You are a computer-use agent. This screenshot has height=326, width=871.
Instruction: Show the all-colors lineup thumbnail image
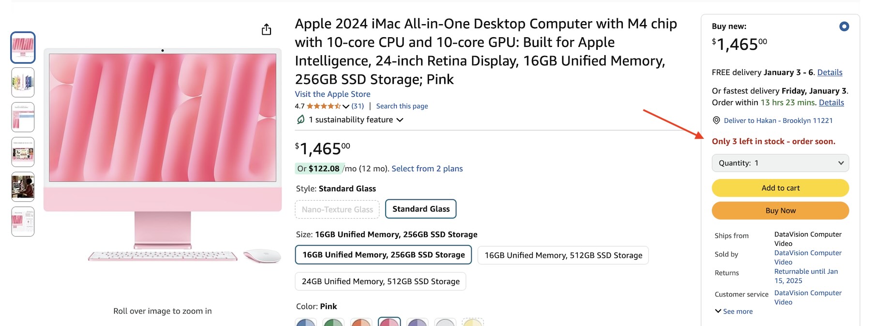23,82
